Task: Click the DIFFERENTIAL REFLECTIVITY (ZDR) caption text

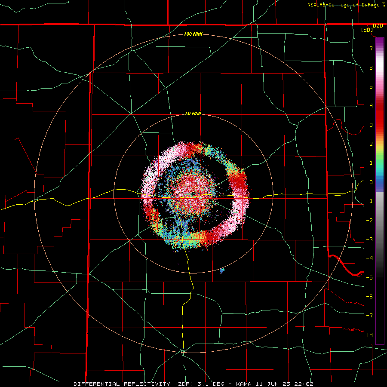Action: 133,384
